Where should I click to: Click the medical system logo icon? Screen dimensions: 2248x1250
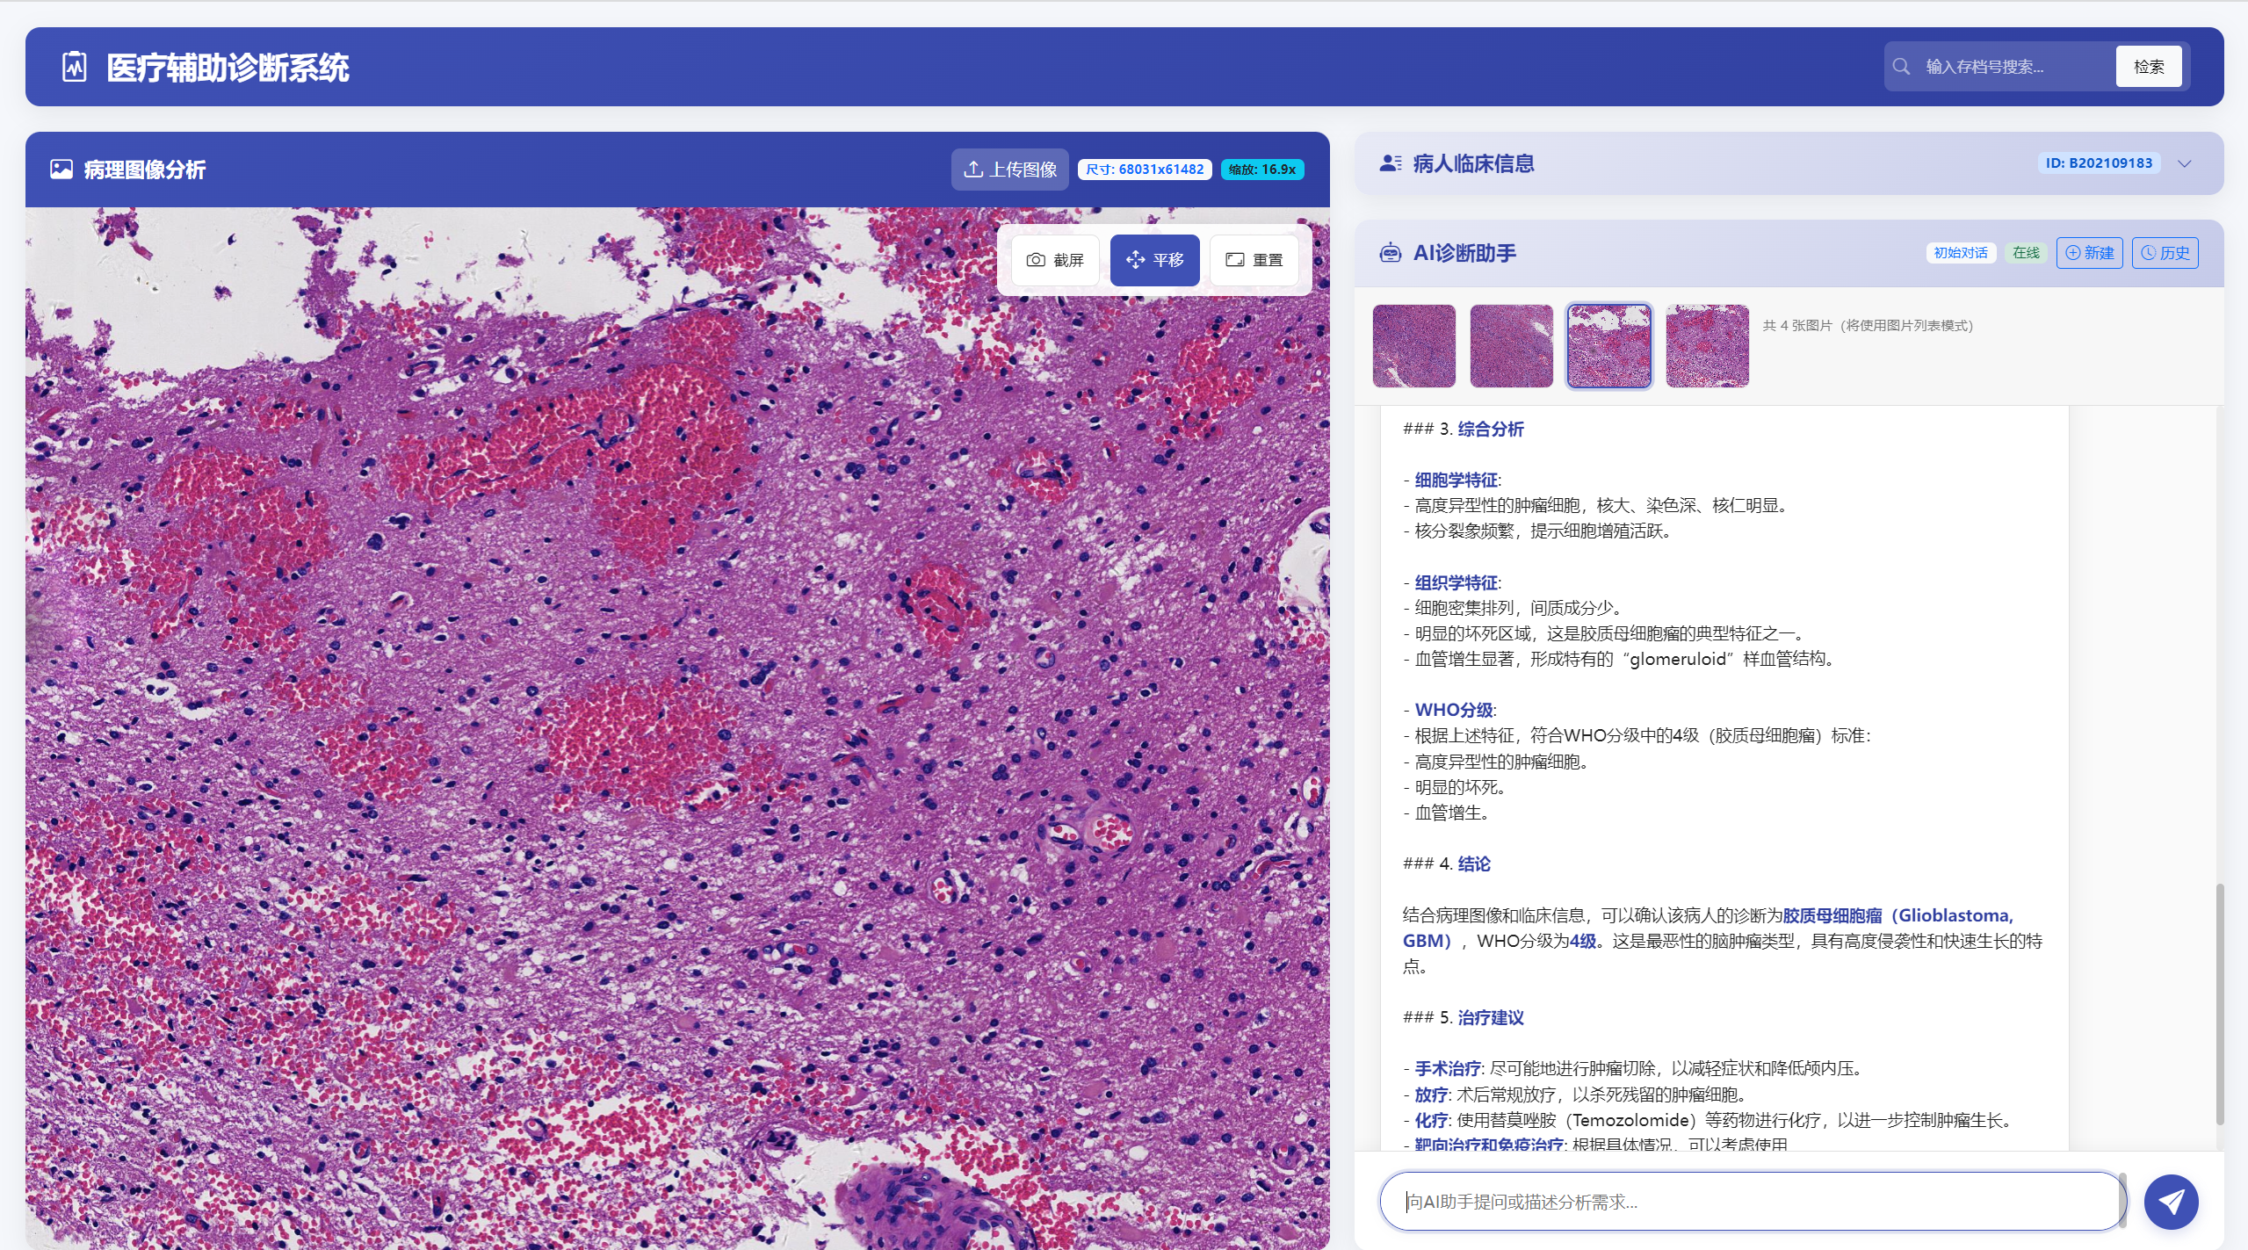coord(75,67)
